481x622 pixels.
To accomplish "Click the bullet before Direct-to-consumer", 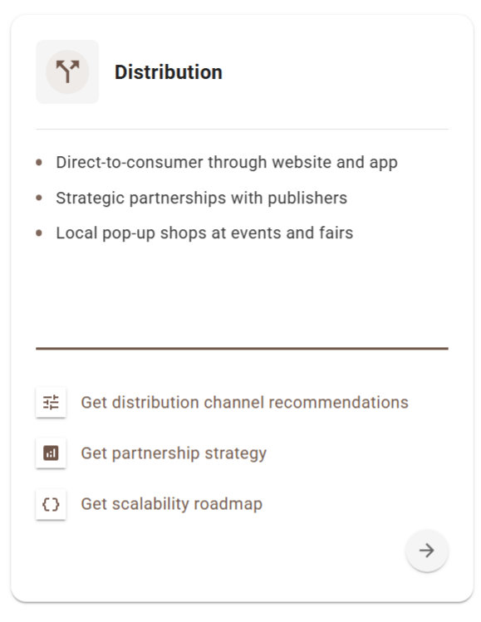I will 39,162.
